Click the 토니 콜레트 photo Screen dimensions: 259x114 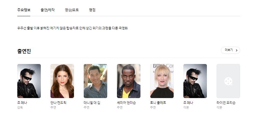pos(162,81)
